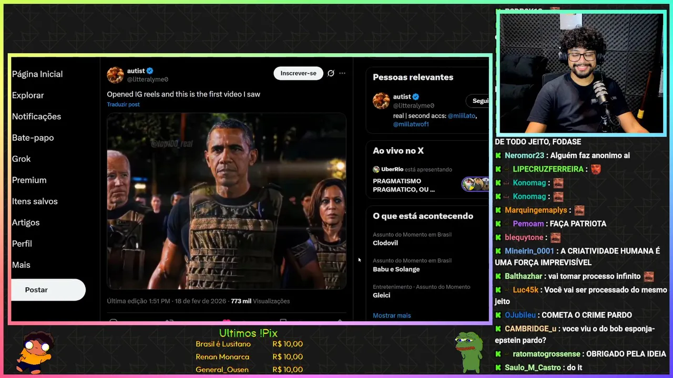Click username Neromor23 in chat

click(524, 155)
